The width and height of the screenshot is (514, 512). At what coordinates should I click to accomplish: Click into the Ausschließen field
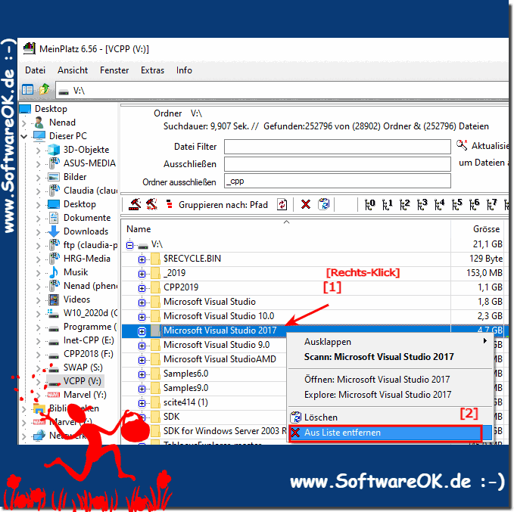[338, 164]
